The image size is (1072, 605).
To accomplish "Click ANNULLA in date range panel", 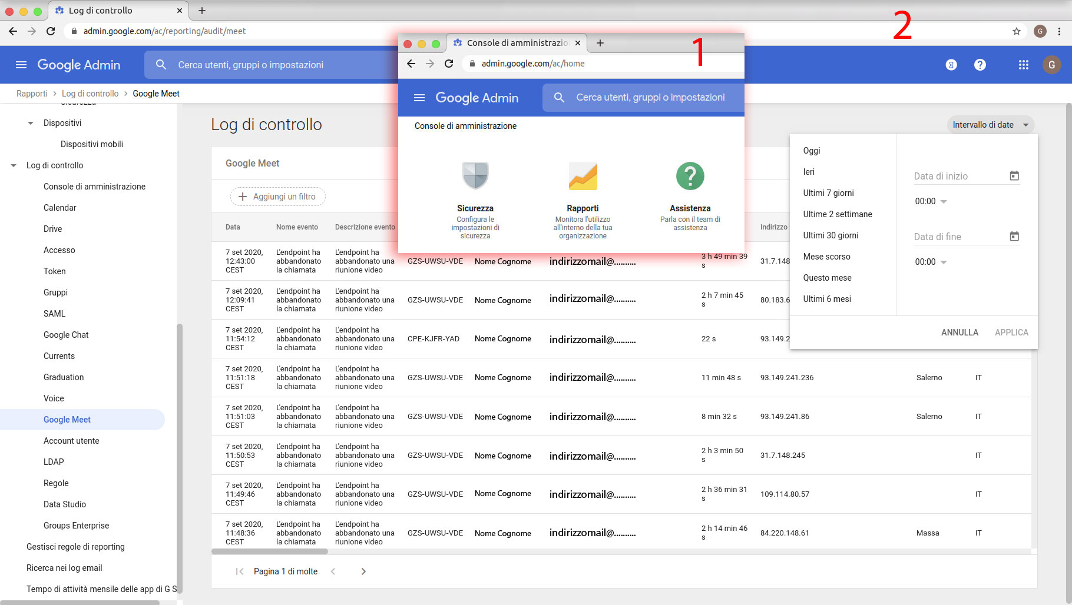I will [x=959, y=333].
